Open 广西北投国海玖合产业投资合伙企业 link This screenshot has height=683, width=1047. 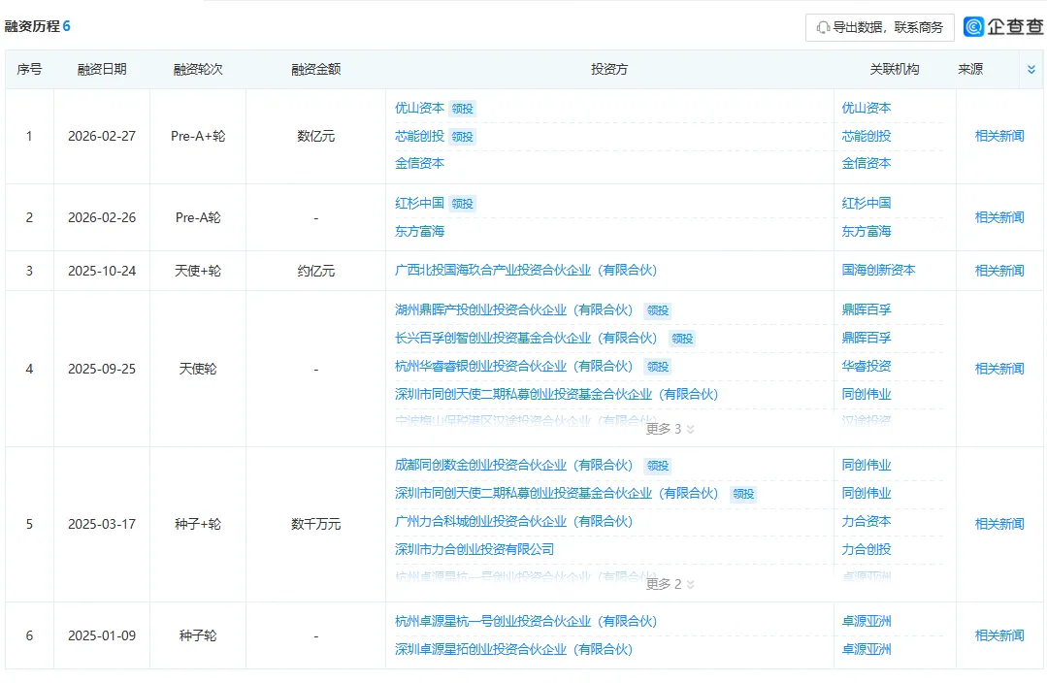[x=526, y=271]
